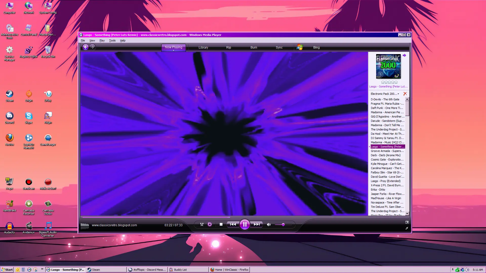Adjust the volume slider
The width and height of the screenshot is (486, 273).
pos(283,224)
